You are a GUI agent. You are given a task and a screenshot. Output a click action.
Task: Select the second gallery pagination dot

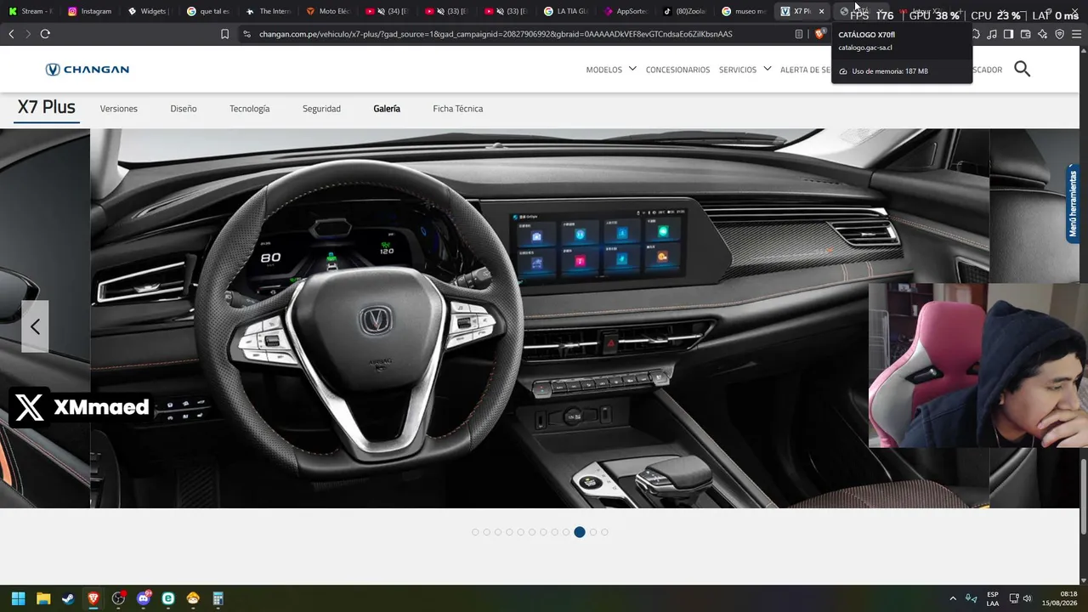click(x=486, y=532)
